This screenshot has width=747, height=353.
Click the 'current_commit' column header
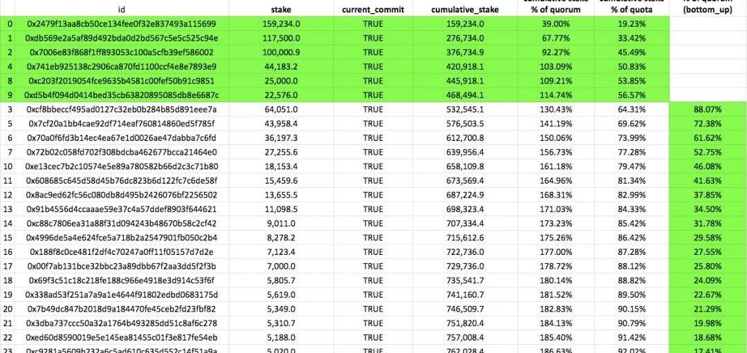(x=372, y=10)
